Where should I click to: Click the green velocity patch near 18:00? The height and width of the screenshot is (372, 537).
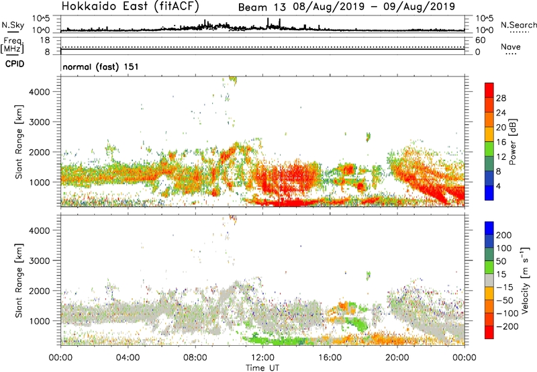(x=356, y=324)
